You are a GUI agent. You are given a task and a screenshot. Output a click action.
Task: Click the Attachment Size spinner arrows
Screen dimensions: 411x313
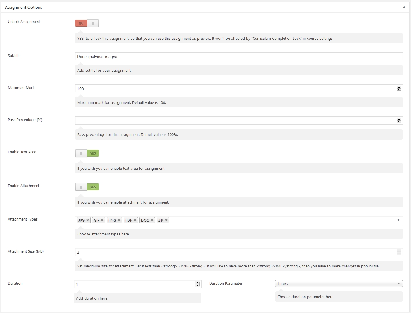[x=399, y=252]
